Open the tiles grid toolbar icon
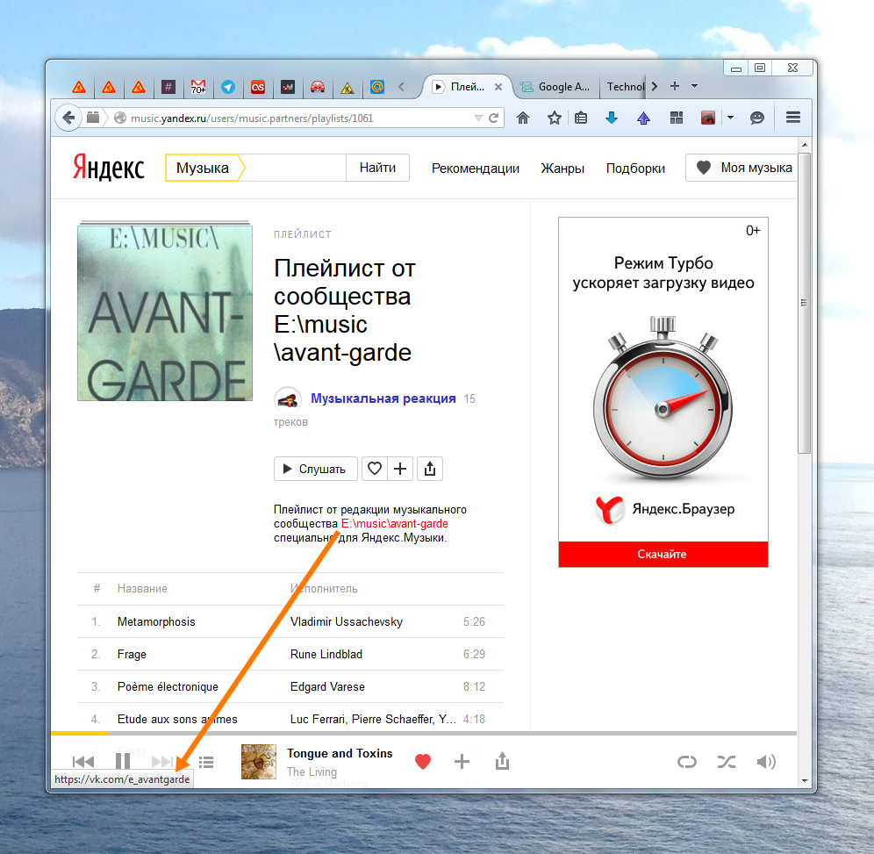Screen dimensions: 874x854 pos(677,118)
